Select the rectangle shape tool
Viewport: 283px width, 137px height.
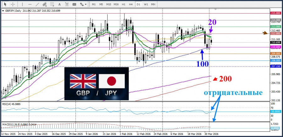pyautogui.click(x=74, y=4)
